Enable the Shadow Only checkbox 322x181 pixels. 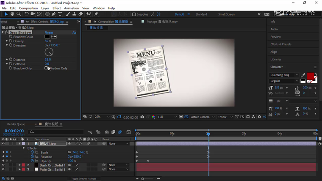[46, 68]
